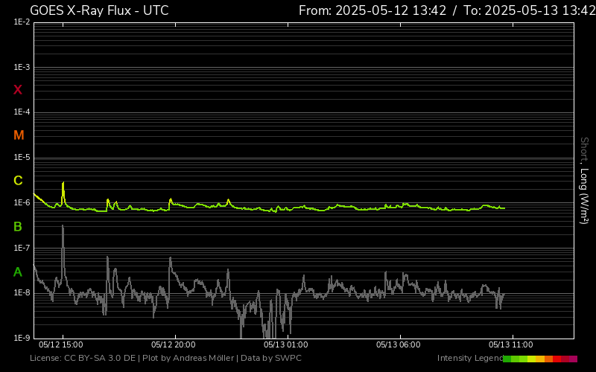Click the GOES X-Ray Flux - UTC title
The image size is (596, 372).
pyautogui.click(x=99, y=10)
